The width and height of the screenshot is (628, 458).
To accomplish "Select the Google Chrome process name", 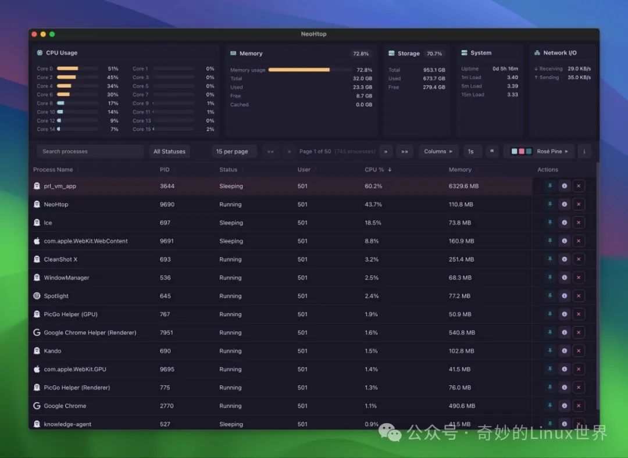I will click(x=65, y=406).
